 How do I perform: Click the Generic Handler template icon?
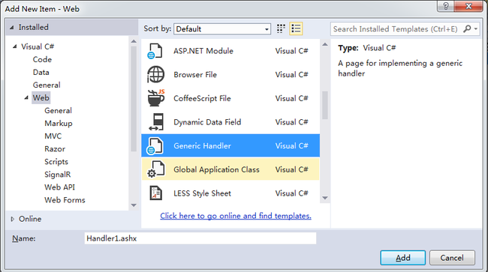155,145
